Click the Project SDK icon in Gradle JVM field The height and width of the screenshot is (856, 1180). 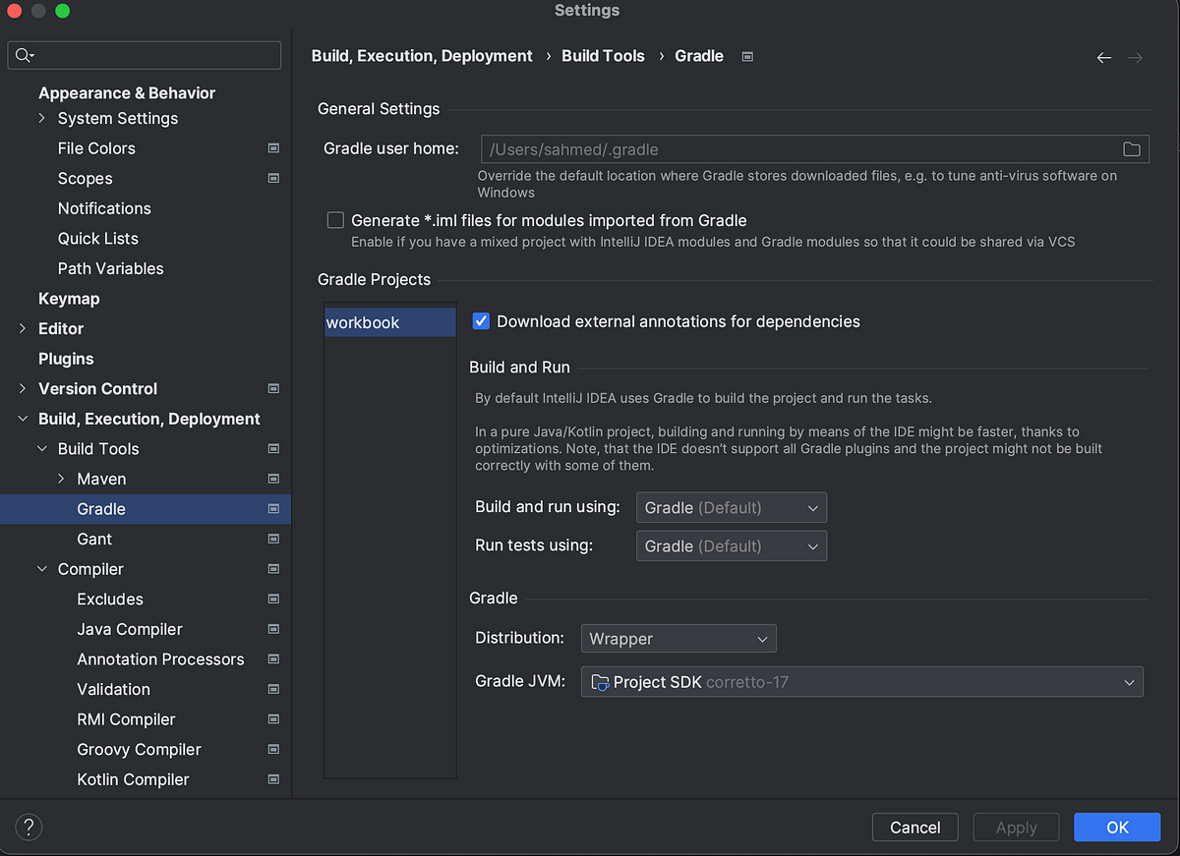point(603,680)
